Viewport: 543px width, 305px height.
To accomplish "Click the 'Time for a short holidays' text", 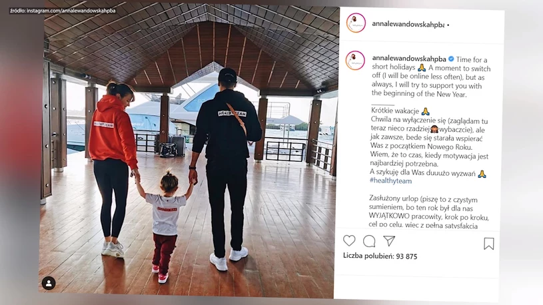I will [430, 64].
